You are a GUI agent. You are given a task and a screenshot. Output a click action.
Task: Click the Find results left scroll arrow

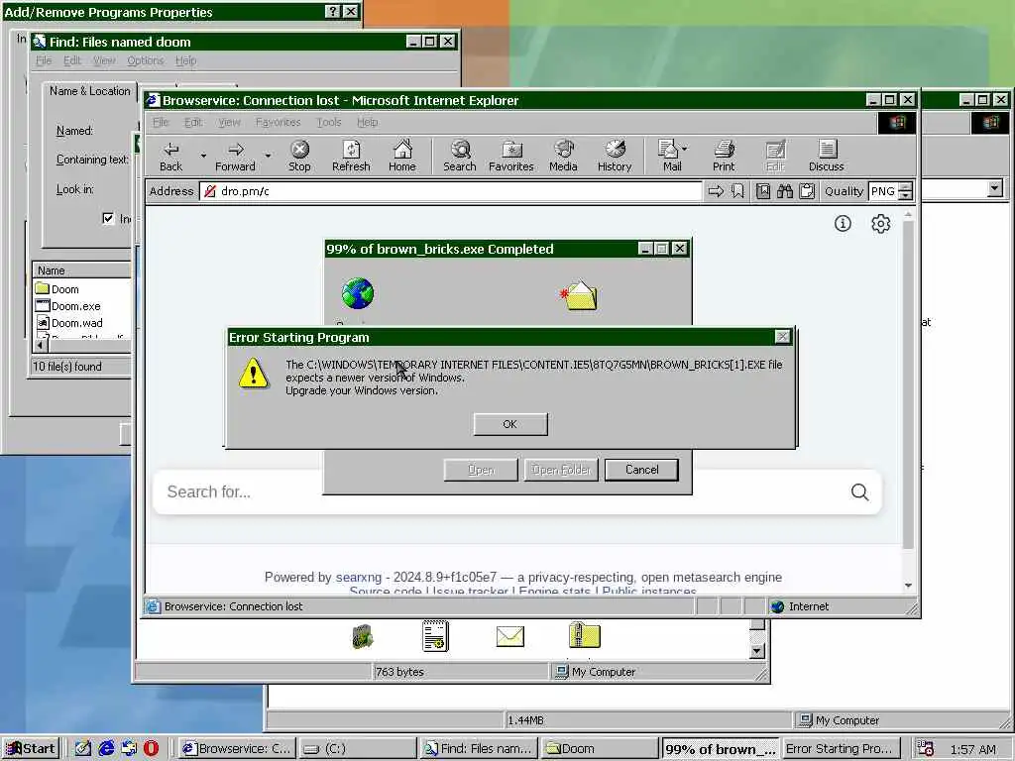point(39,346)
